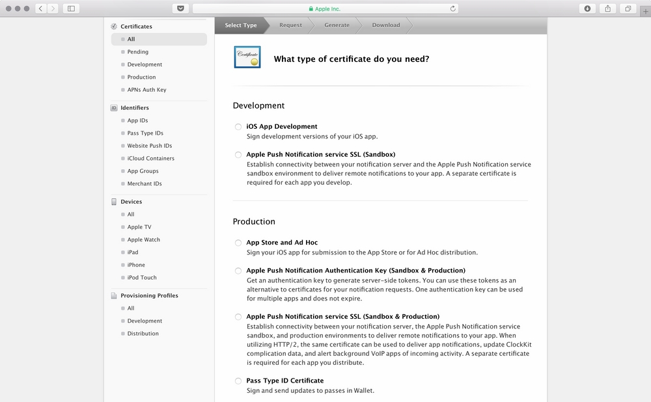Click the Identifiers ID icon in sidebar
The width and height of the screenshot is (651, 402).
pyautogui.click(x=114, y=108)
